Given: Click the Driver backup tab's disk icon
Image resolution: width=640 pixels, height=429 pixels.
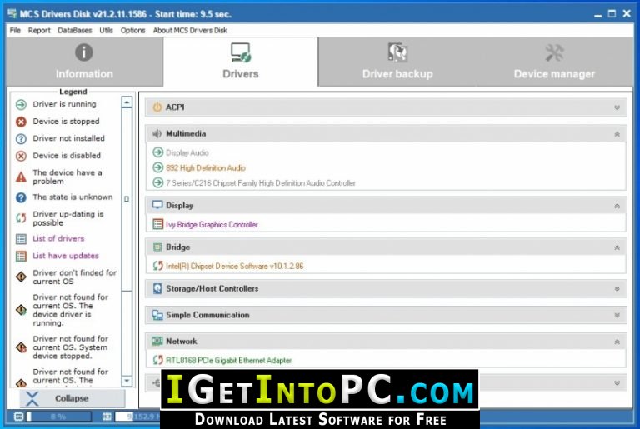Looking at the screenshot, I should (x=397, y=52).
